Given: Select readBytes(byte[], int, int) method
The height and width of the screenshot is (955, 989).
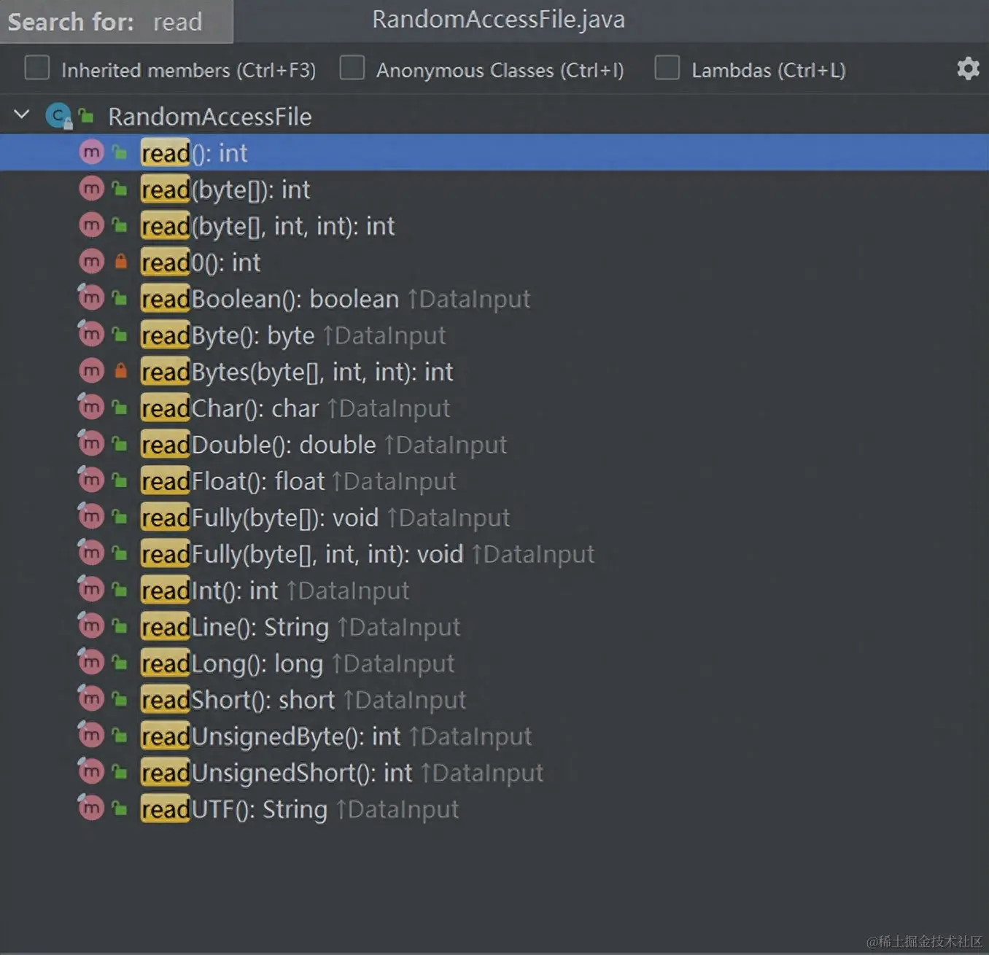Looking at the screenshot, I should 297,372.
